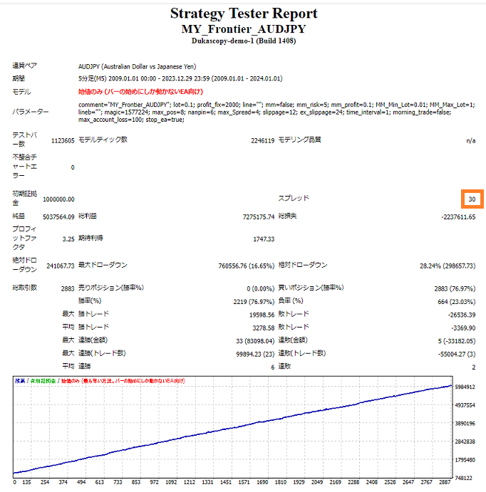This screenshot has height=492, width=486.
Task: Click the '最大ドローダウン' label
Action: coord(103,265)
